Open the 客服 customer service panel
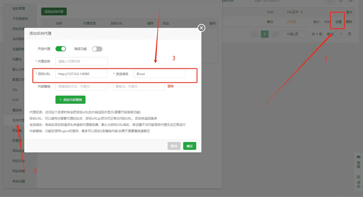 tap(358, 162)
